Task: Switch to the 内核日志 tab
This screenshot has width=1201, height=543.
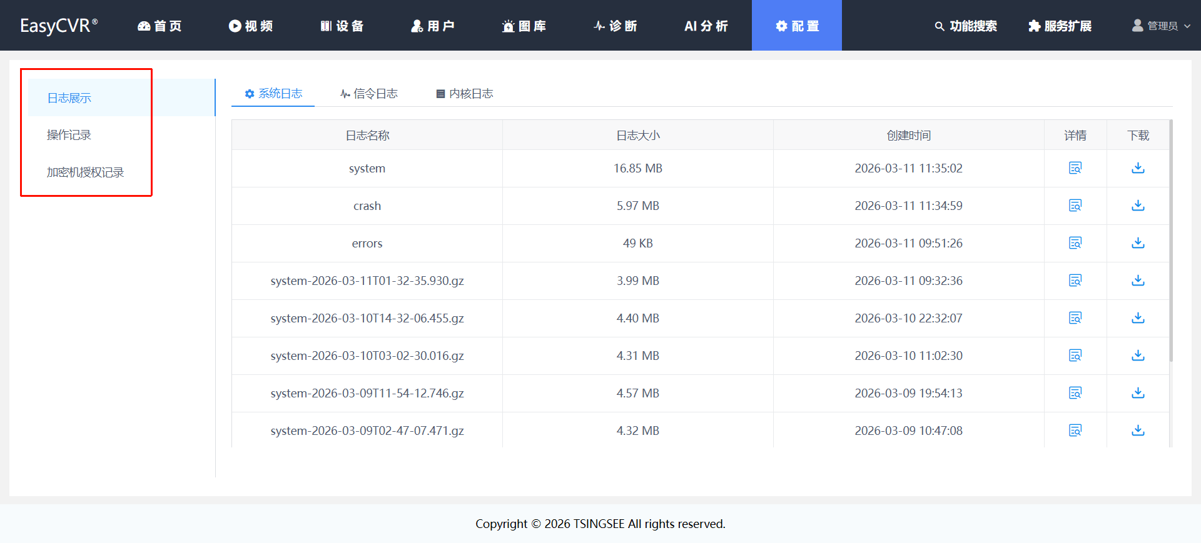Action: coord(465,94)
